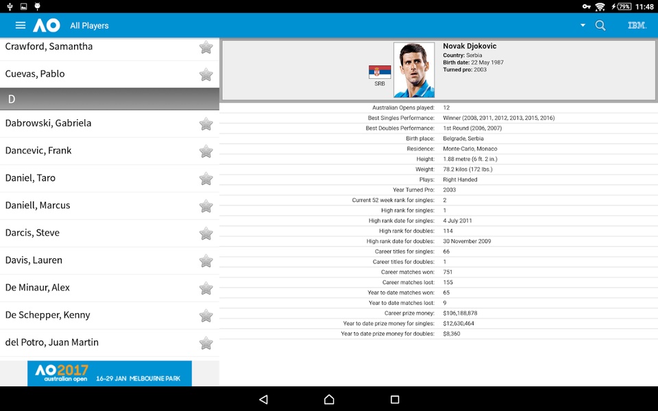Tap the image notification icon
This screenshot has height=411, width=658.
23,6
